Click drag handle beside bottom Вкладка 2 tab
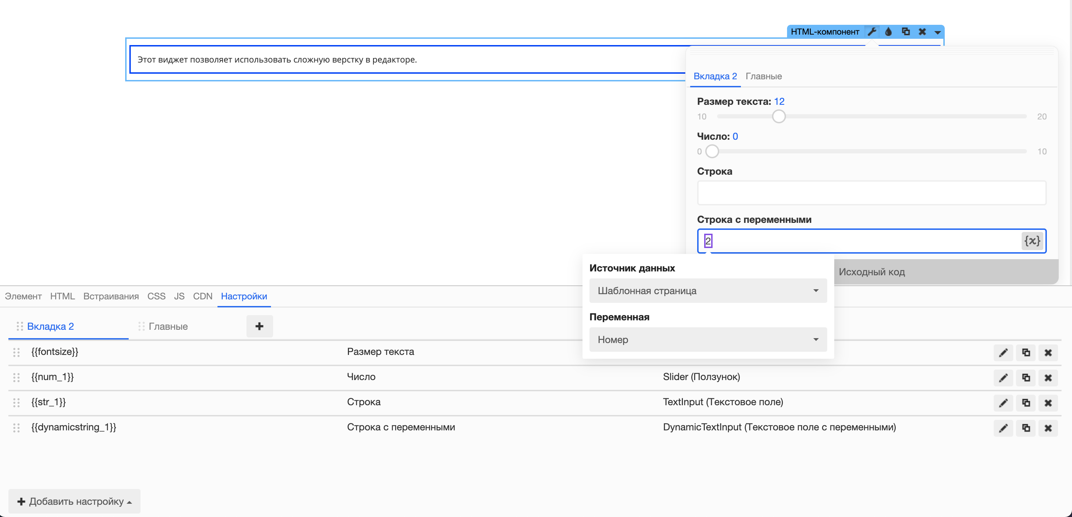Screen dimensions: 1072x517 click(x=20, y=327)
